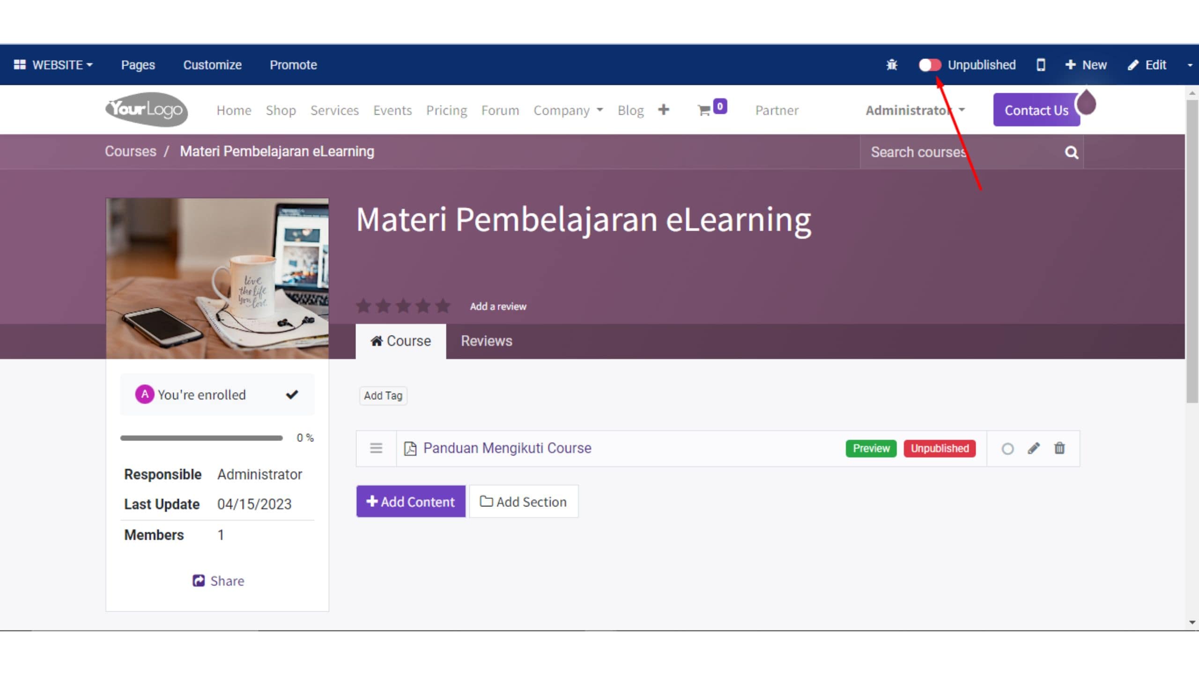Toggle the Unpublished switch in top bar
1199x674 pixels.
930,65
